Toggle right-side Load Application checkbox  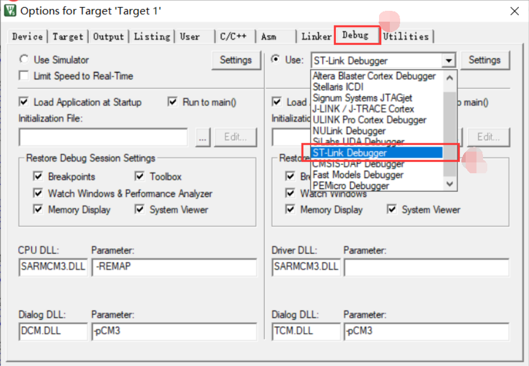(x=277, y=102)
